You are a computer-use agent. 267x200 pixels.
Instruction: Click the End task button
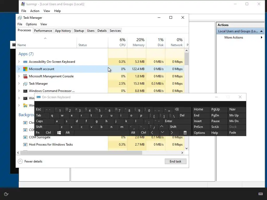click(175, 161)
